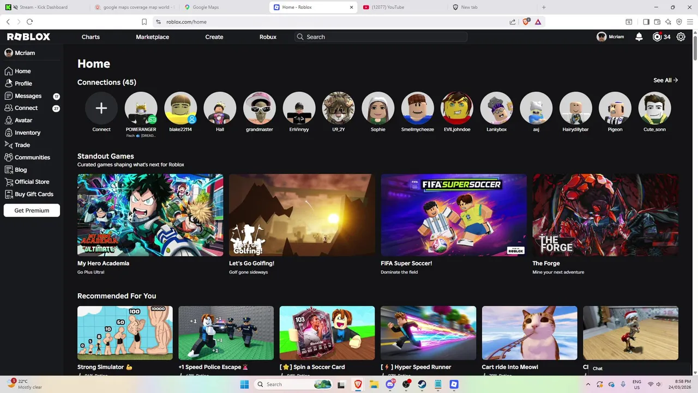Open the notifications bell icon

click(639, 37)
